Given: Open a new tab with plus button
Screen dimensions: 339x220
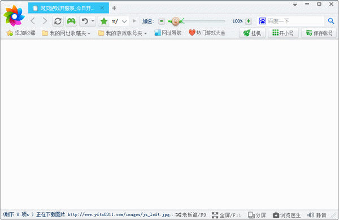Looking at the screenshot, I should [x=114, y=8].
